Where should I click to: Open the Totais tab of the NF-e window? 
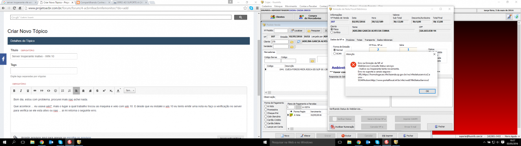coord(360,40)
